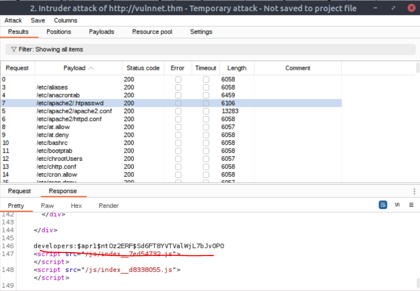Switch to the Positions tab

(59, 32)
